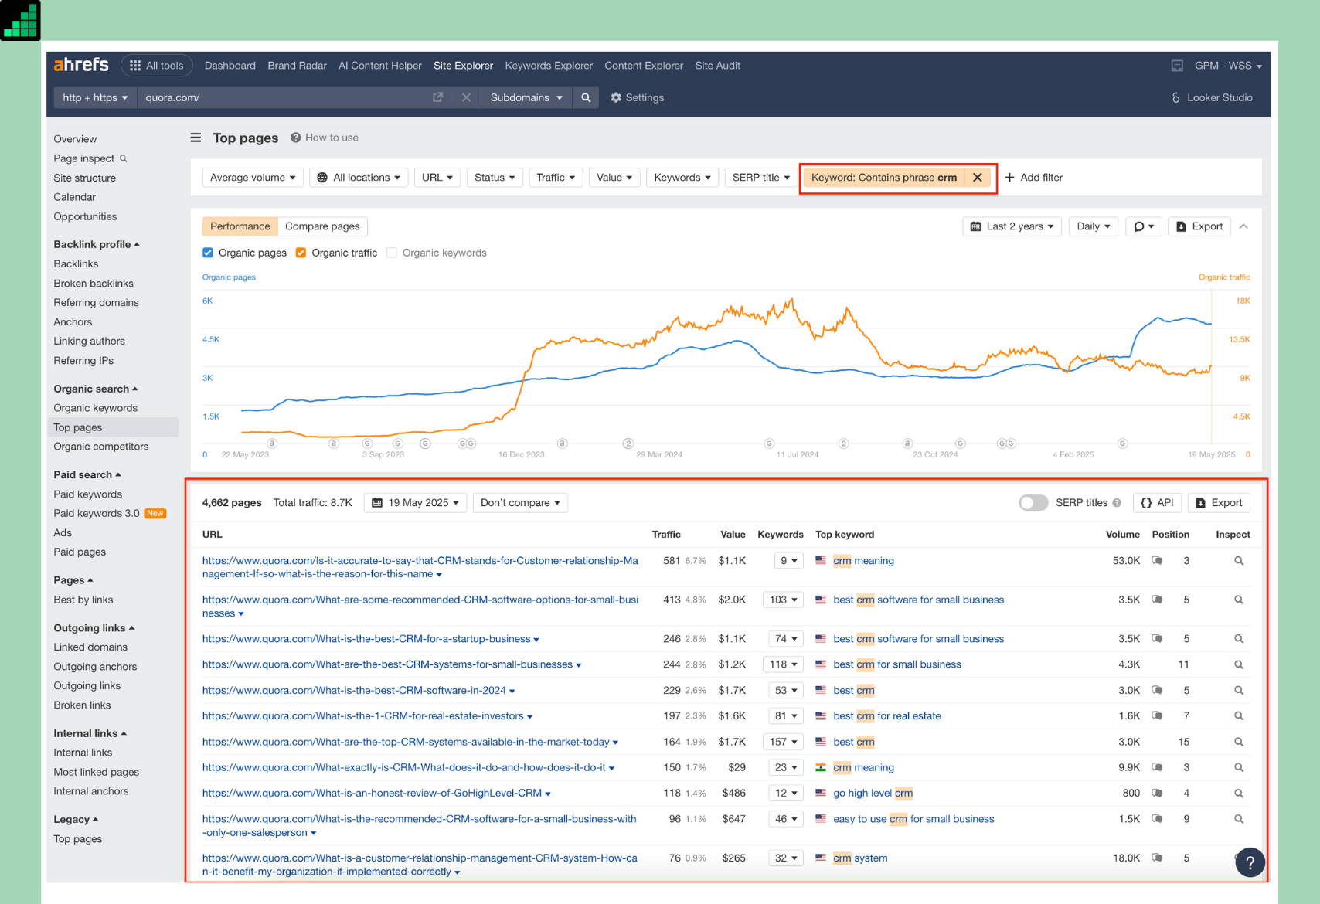This screenshot has width=1320, height=904.
Task: Inspect the easy to use crm row
Action: pos(1239,819)
